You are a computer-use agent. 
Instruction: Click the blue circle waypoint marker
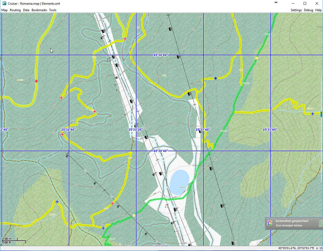216,78
